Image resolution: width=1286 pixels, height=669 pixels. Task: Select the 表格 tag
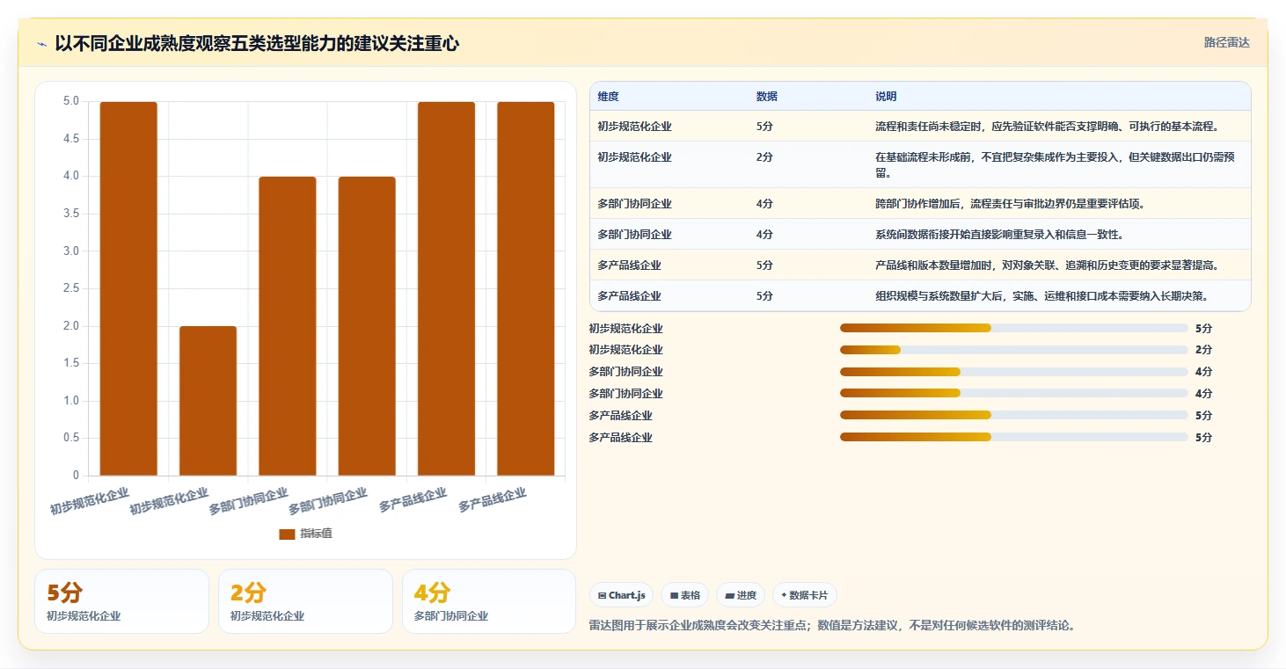click(x=685, y=595)
